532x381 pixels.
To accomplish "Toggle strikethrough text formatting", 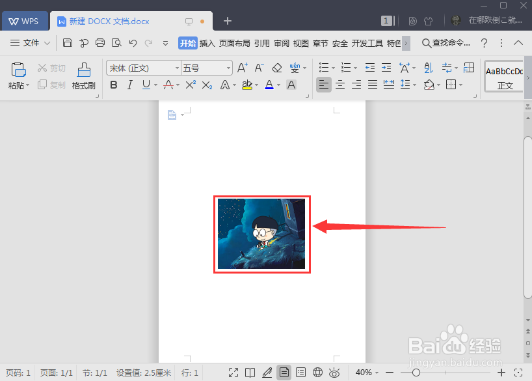I will tap(168, 85).
